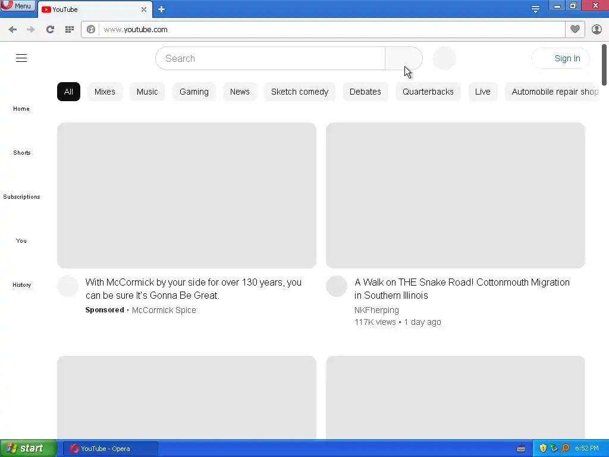Viewport: 609px width, 457px height.
Task: Click the page vertical scrollbar thumb
Action: [604, 64]
